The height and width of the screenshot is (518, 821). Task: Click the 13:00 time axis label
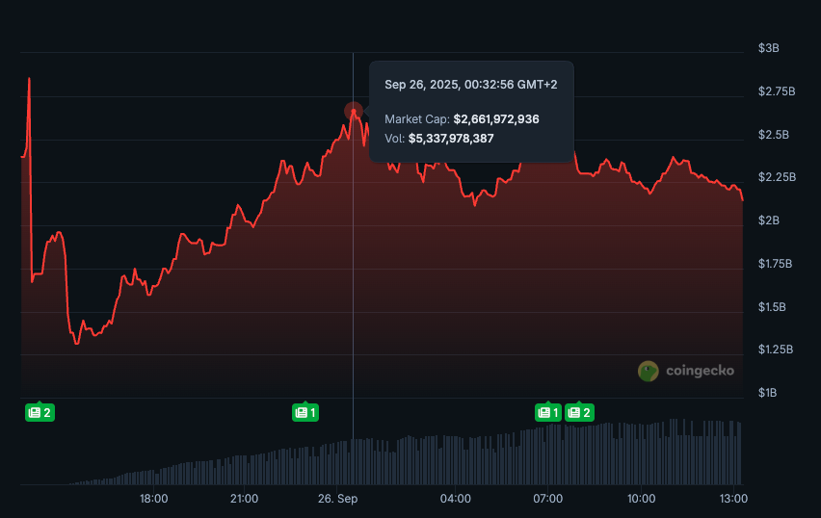734,499
